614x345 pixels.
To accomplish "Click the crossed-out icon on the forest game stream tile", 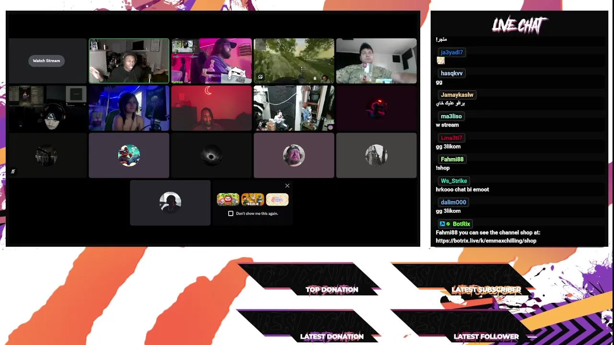I will pyautogui.click(x=260, y=77).
